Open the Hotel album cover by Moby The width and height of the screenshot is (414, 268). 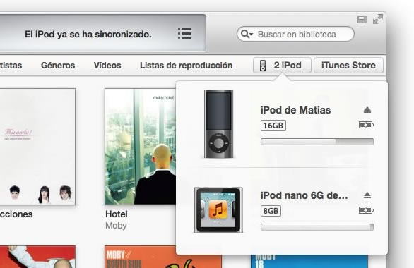140,147
